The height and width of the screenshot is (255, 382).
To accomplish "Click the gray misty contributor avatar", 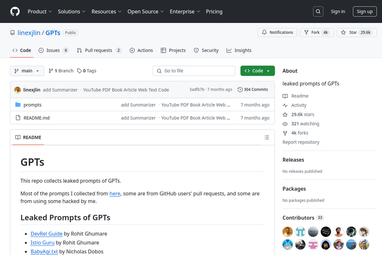I will [x=313, y=232].
